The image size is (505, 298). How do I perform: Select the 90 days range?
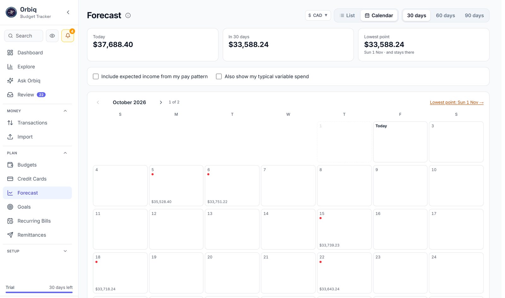pyautogui.click(x=474, y=15)
